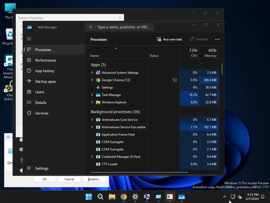Open the Services page
Screen dimensions: 270x203
[54, 113]
